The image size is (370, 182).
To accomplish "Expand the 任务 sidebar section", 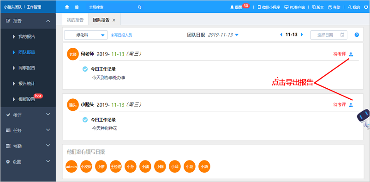I will click(28, 130).
